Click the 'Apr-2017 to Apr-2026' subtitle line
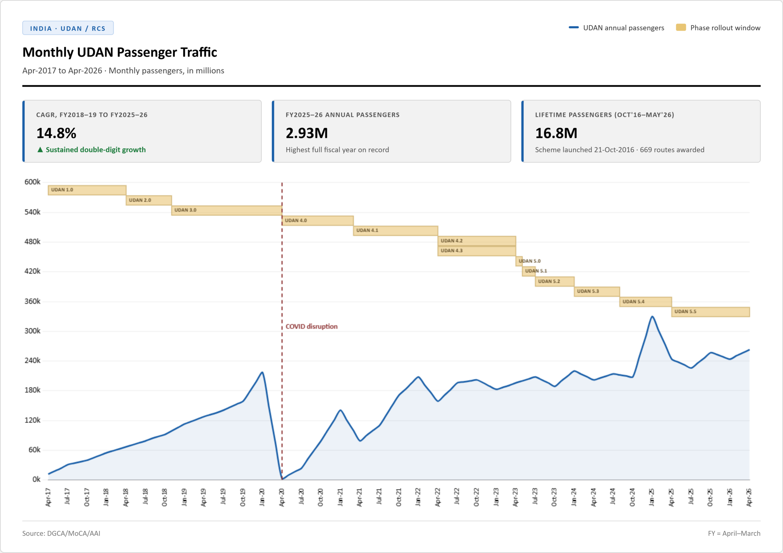The image size is (783, 553). 123,71
